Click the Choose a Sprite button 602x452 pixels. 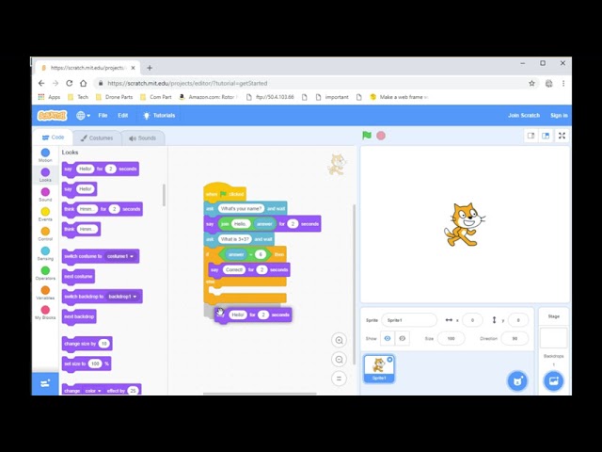point(517,380)
